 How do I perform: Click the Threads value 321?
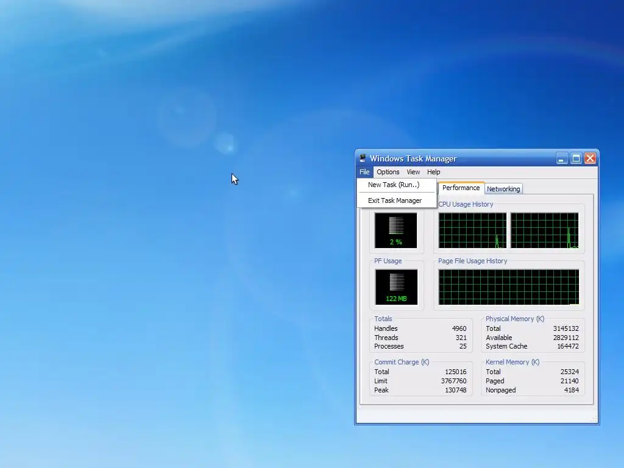461,338
